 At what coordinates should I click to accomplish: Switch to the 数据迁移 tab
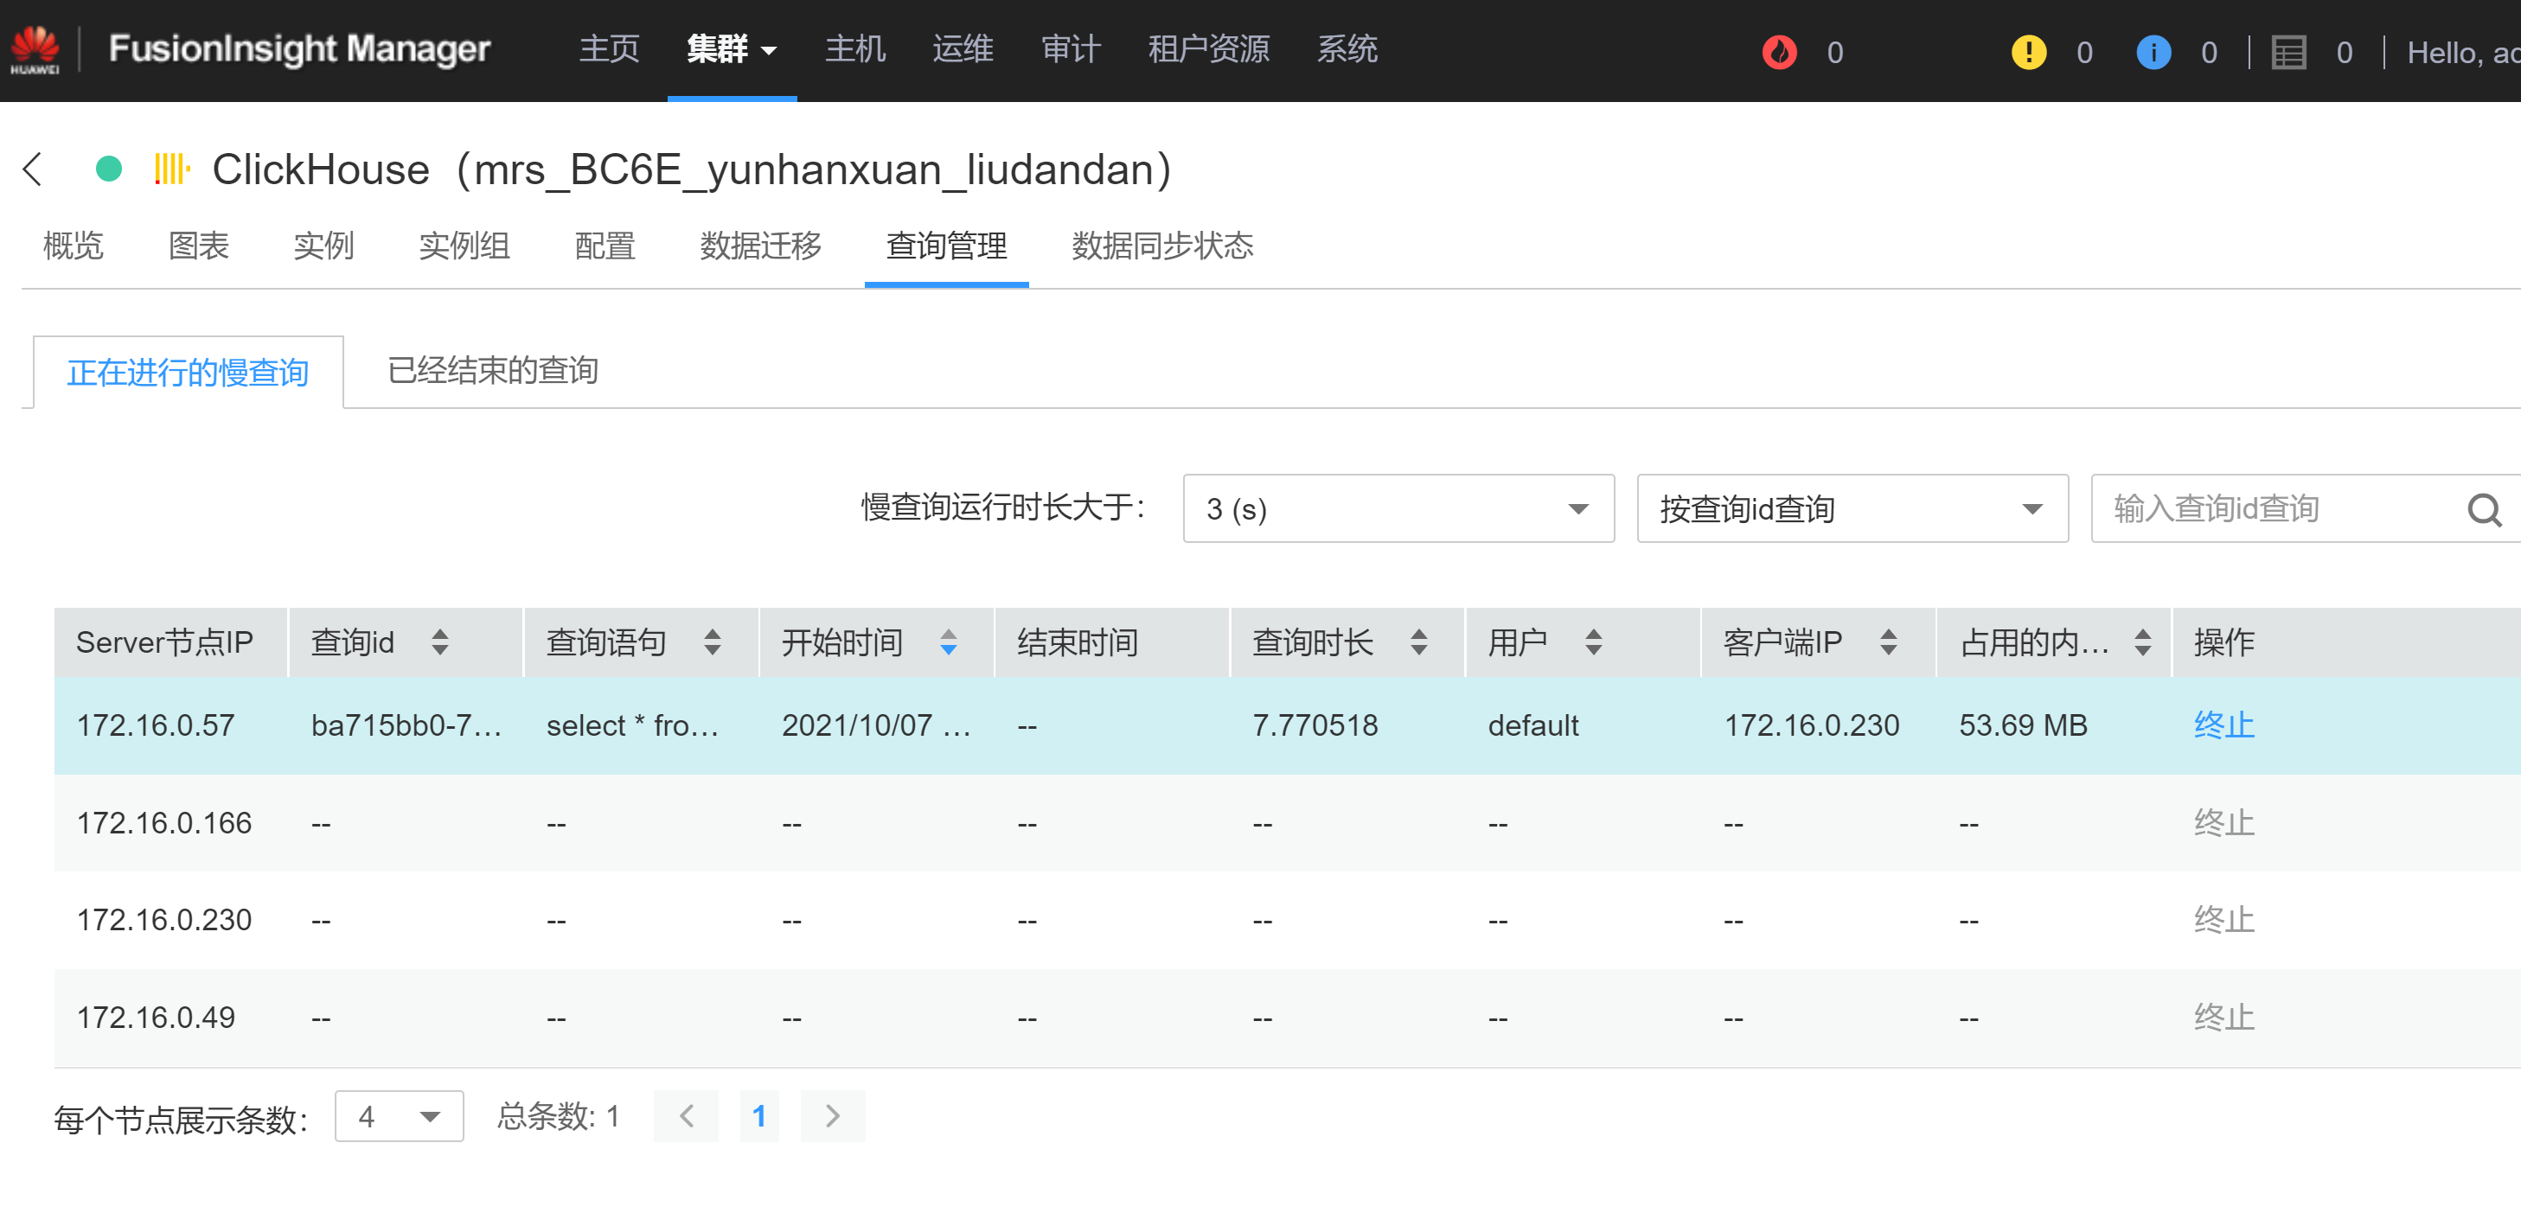tap(760, 246)
